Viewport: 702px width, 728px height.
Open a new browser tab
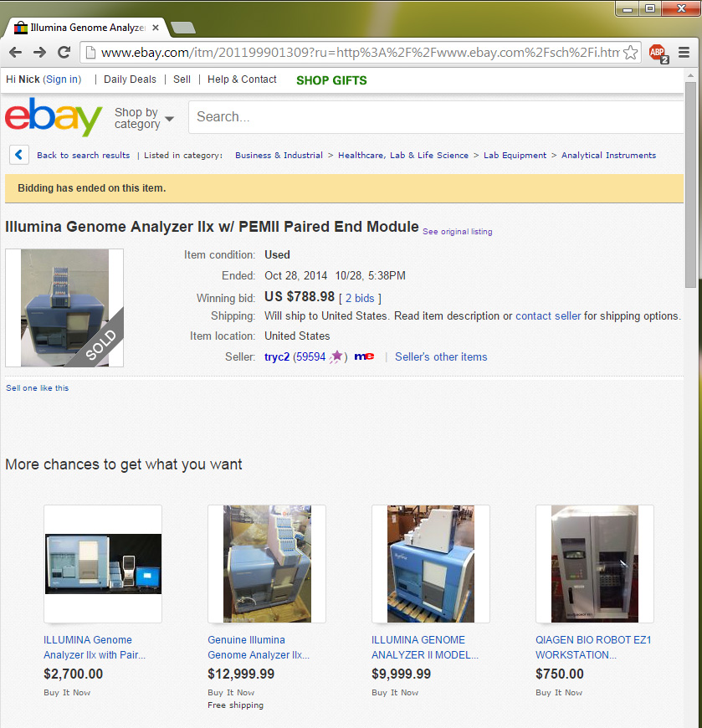pyautogui.click(x=183, y=28)
